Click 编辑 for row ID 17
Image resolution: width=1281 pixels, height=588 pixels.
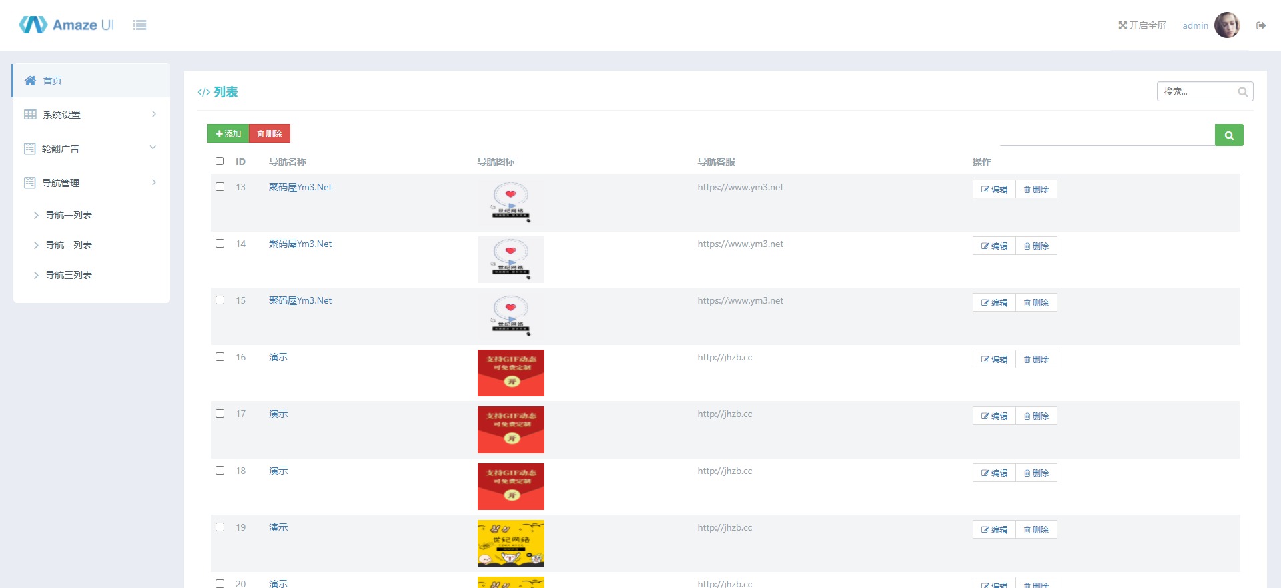pos(994,416)
